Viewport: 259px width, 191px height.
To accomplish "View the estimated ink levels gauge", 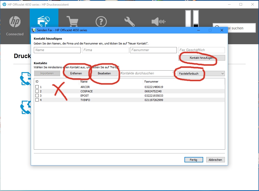I will pos(192,18).
